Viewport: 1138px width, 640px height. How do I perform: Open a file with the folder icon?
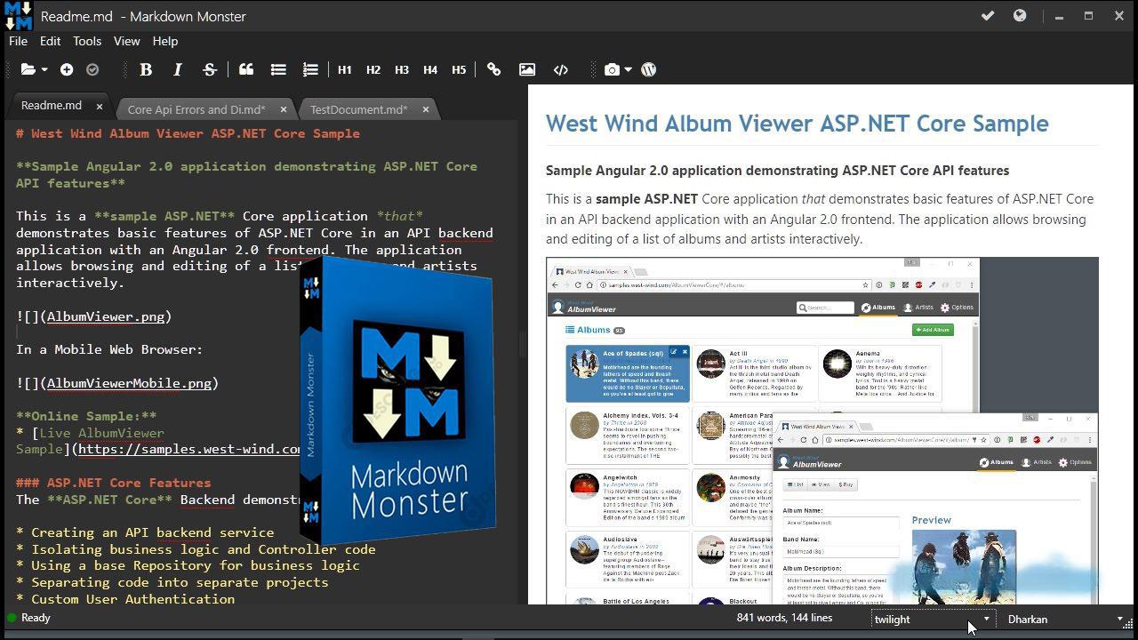coord(28,69)
